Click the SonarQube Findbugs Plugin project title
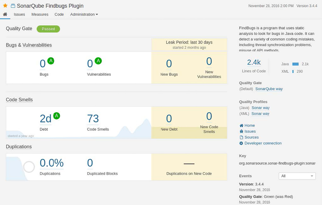 pos(50,6)
